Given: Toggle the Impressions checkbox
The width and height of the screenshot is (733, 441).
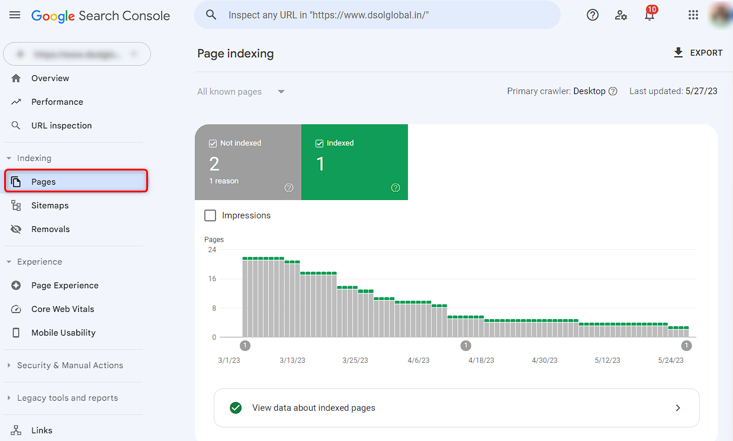Looking at the screenshot, I should click(210, 215).
